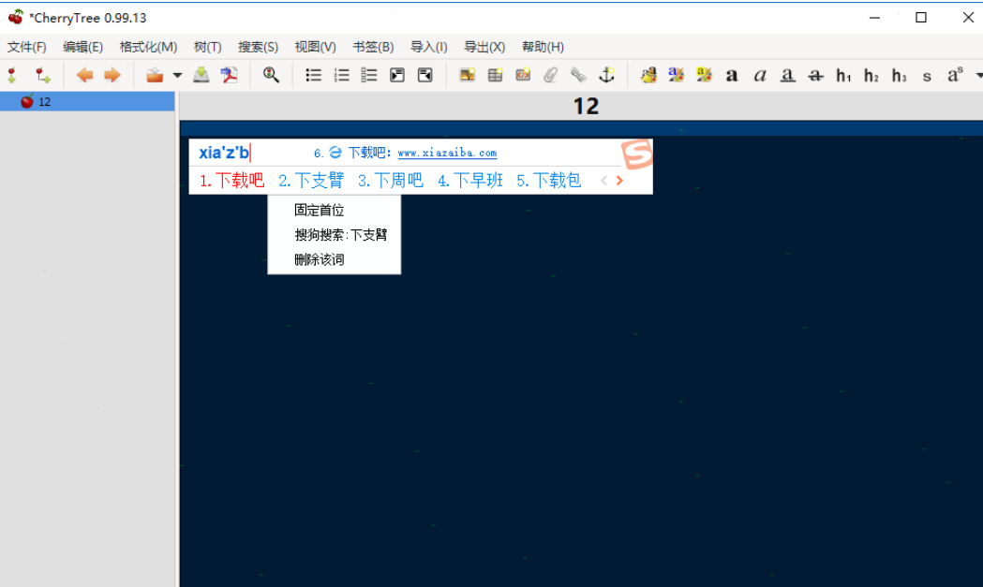Insert codebox icon in toolbar
Image resolution: width=983 pixels, height=587 pixels.
pos(523,75)
